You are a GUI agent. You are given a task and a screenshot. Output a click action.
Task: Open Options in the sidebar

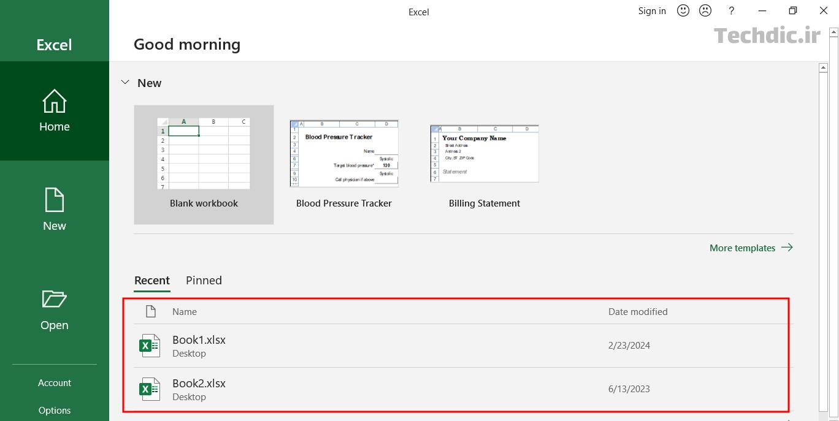(x=55, y=410)
